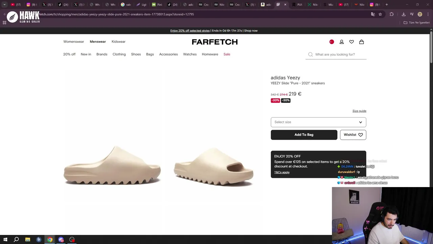This screenshot has height=244, width=433.
Task: Open Chrome from the taskbar
Action: pos(50,240)
